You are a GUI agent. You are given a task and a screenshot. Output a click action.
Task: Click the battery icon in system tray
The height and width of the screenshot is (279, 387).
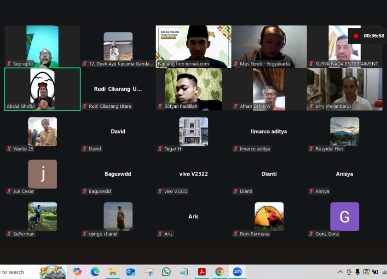375,272
